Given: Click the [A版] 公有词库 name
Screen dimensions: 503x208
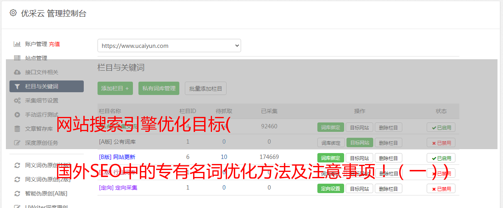Looking at the screenshot, I should [x=117, y=142].
